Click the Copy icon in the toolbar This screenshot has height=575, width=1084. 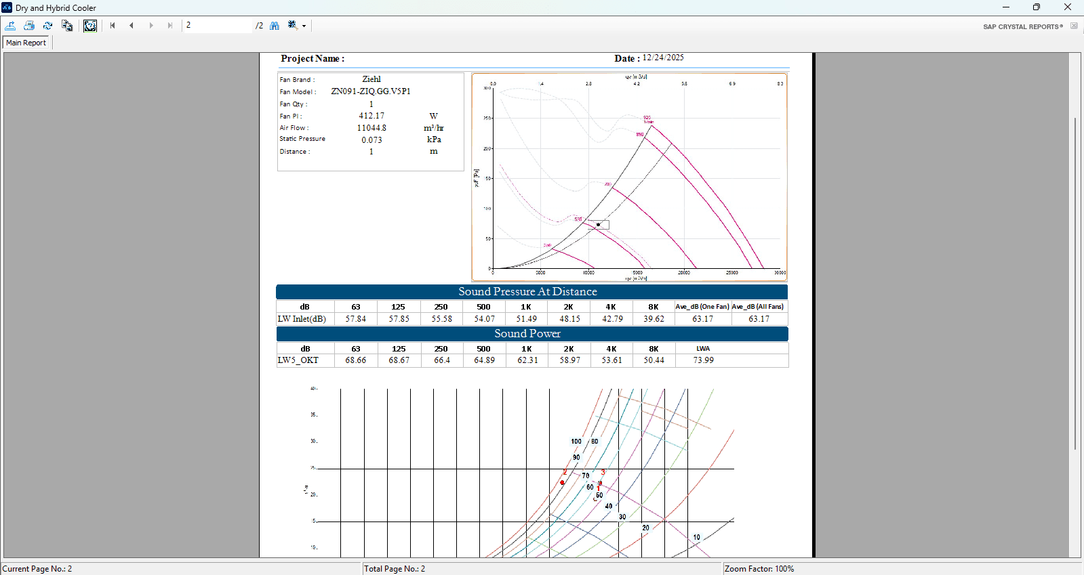coord(67,26)
